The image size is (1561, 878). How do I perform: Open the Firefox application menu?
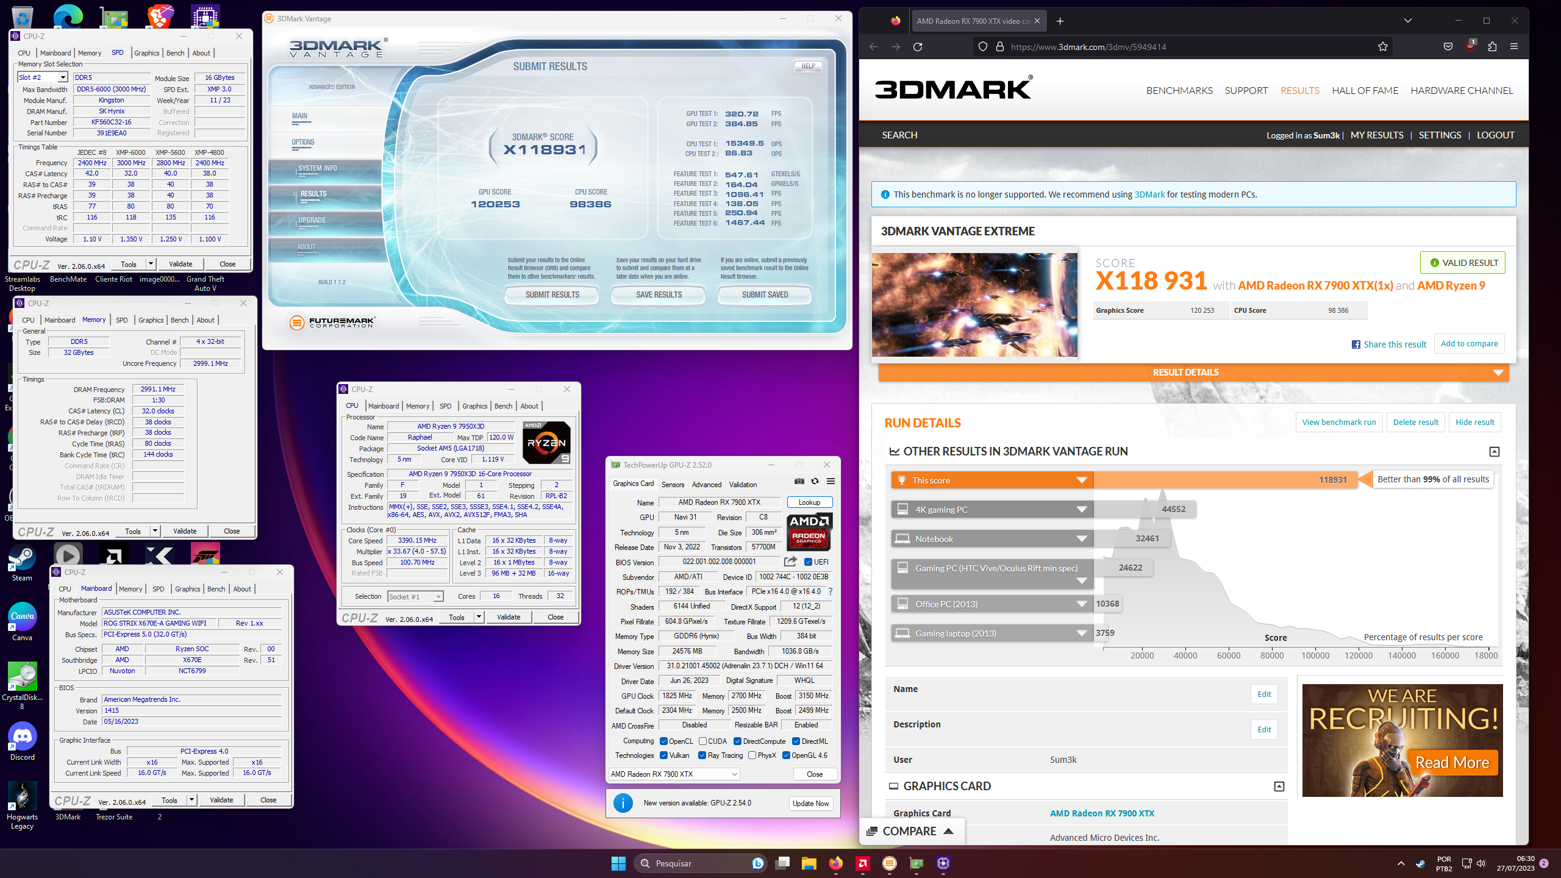tap(1514, 47)
